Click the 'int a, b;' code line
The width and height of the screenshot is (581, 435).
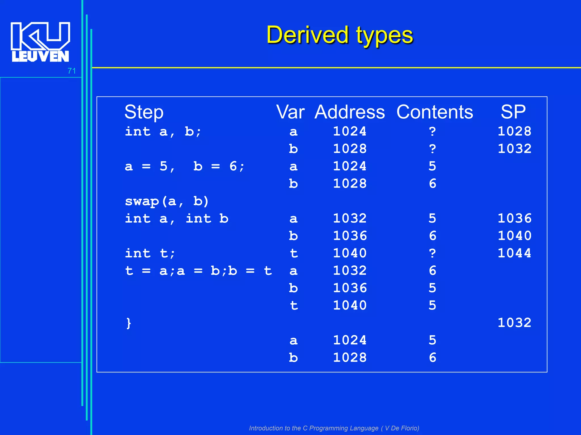(x=163, y=132)
